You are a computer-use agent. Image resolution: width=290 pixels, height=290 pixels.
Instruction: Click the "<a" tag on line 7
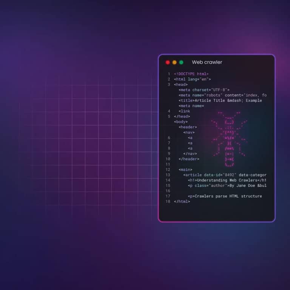pos(190,143)
